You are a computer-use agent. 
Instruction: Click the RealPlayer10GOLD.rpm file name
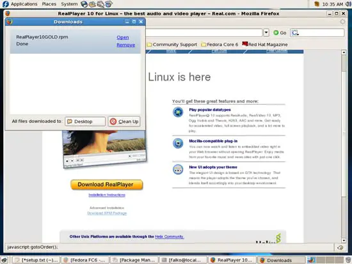[42, 37]
